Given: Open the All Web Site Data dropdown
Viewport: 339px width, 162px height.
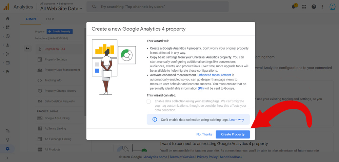Looking at the screenshot, I should click(61, 8).
